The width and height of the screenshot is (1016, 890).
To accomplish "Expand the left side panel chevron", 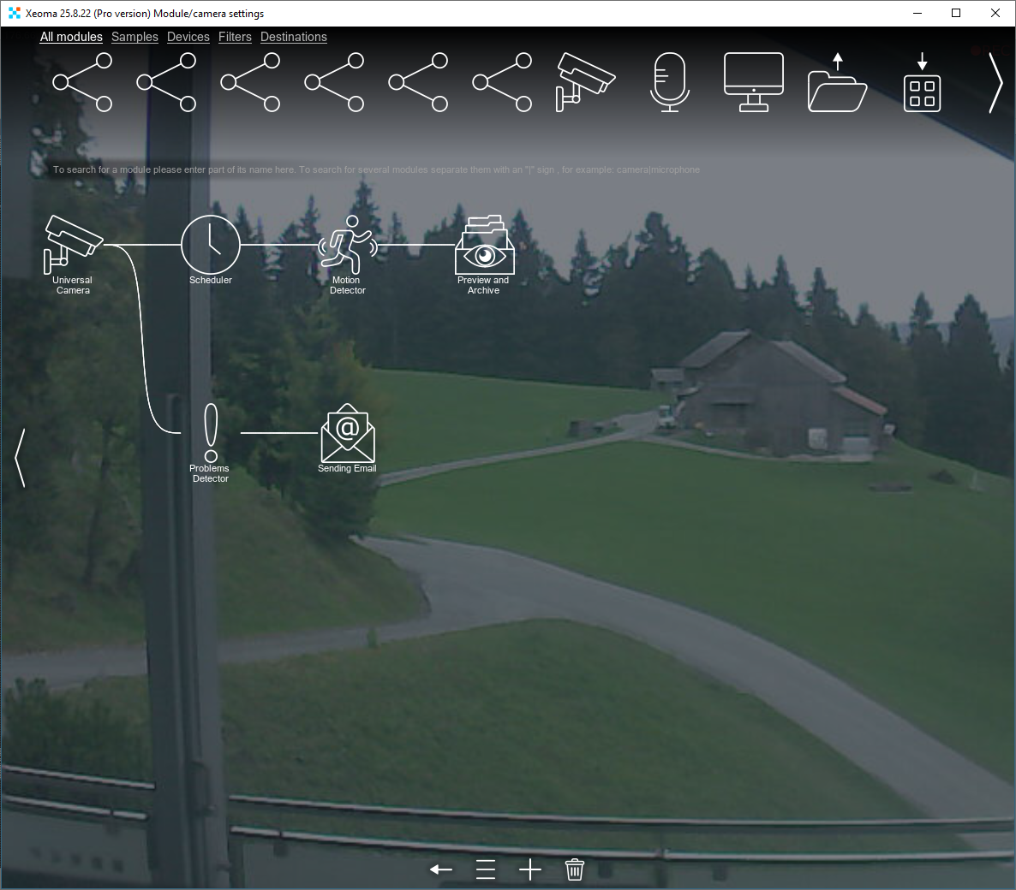I will (x=20, y=458).
